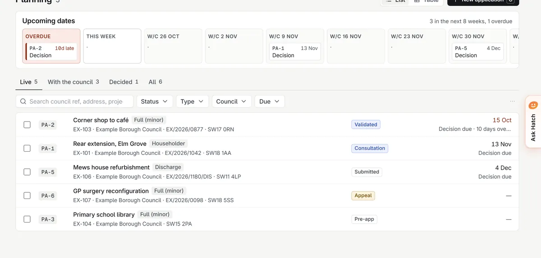Select the W/C 16 NOV column
The height and width of the screenshot is (258, 541).
pos(356,46)
